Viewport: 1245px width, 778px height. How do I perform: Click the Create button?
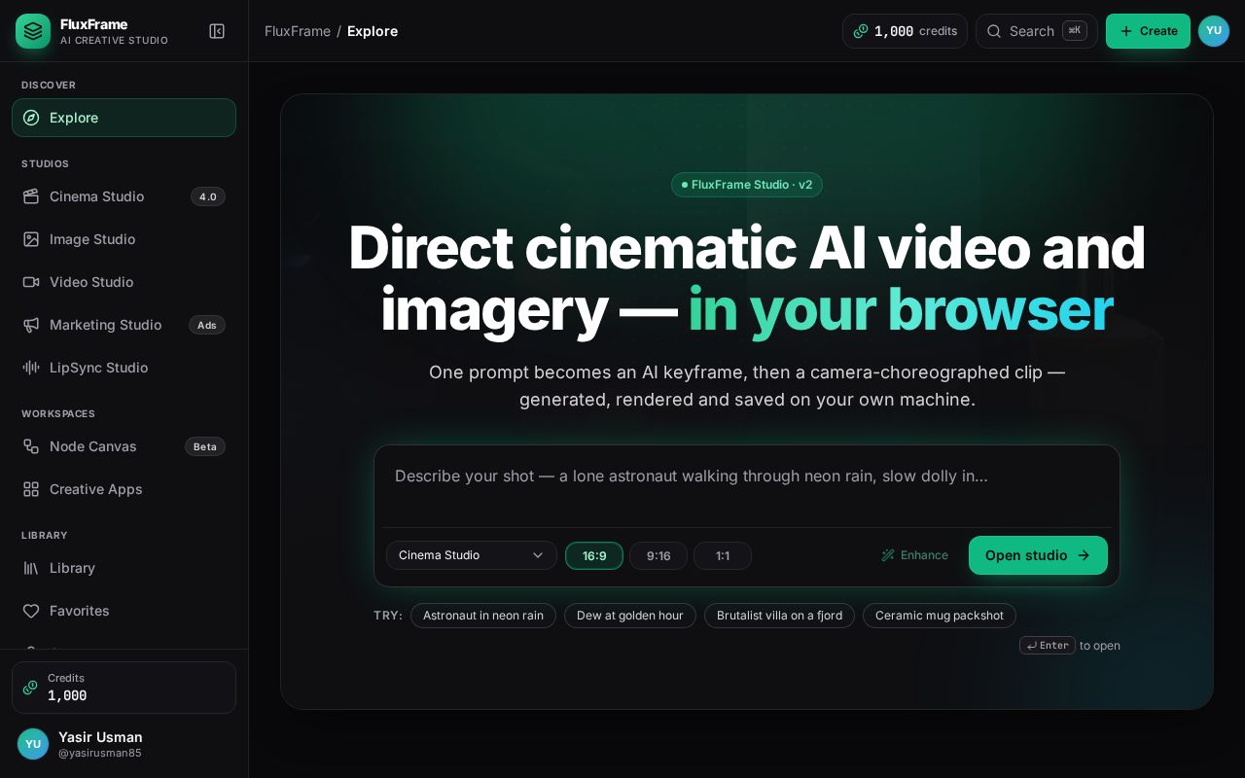pyautogui.click(x=1148, y=31)
